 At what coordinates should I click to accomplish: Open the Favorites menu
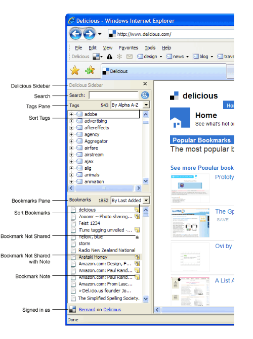[x=129, y=48]
